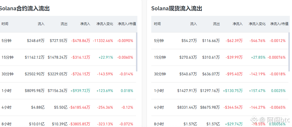Sort the contract table by 净流入变化 header
This screenshot has height=127, width=292.
(105, 24)
